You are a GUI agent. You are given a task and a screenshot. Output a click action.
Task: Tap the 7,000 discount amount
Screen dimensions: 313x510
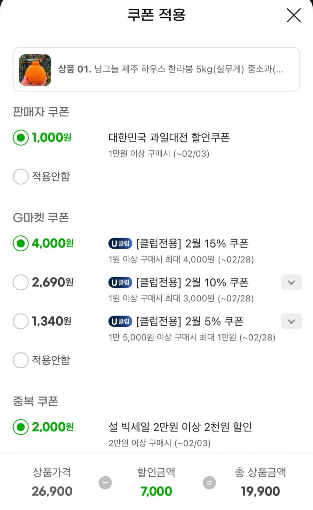tap(156, 491)
